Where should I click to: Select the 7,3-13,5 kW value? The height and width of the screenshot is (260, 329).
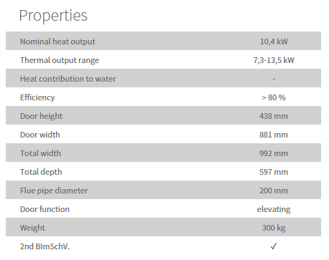point(274,60)
